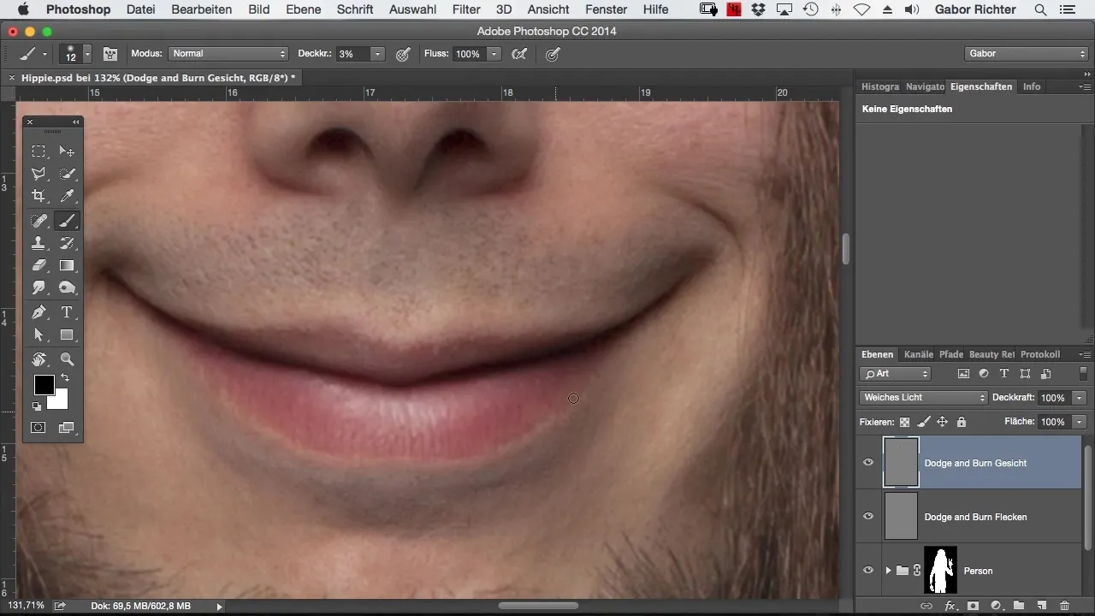Switch to the Pfade tab
This screenshot has width=1095, height=616.
(x=951, y=354)
